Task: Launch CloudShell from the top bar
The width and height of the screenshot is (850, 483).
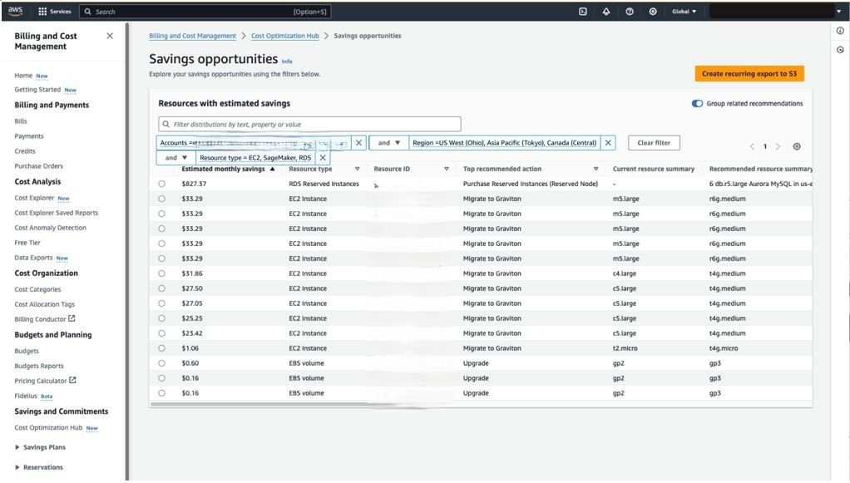Action: tap(583, 12)
